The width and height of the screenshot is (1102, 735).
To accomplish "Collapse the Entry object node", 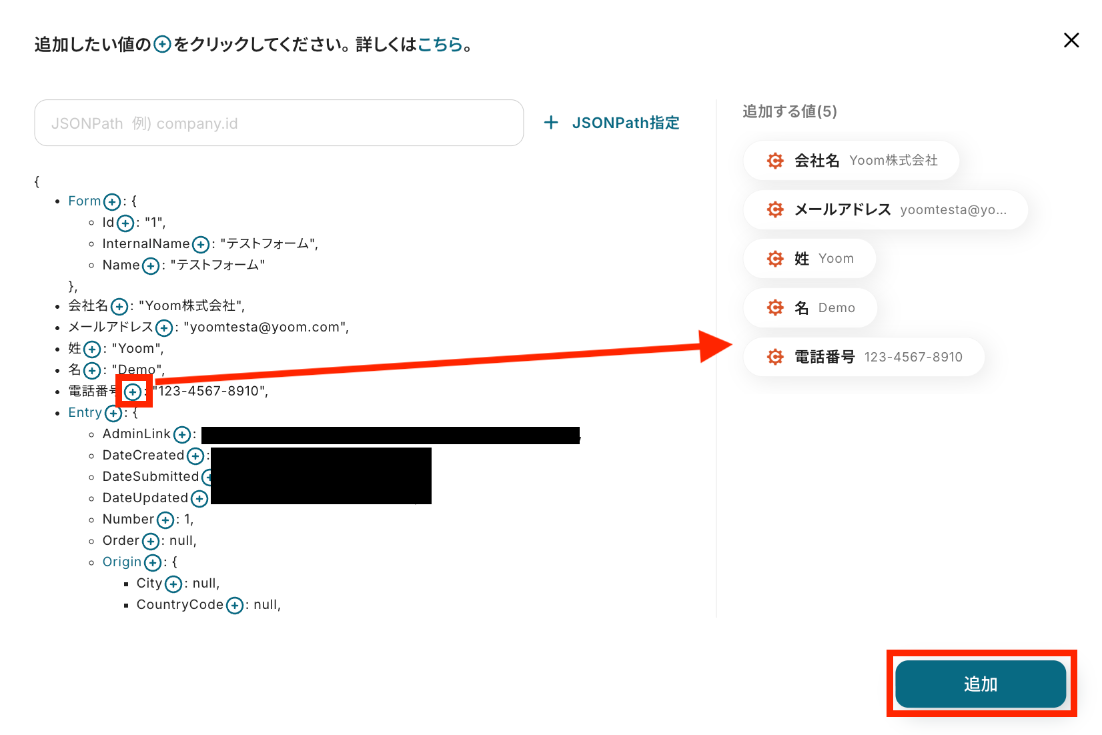I will 85,412.
